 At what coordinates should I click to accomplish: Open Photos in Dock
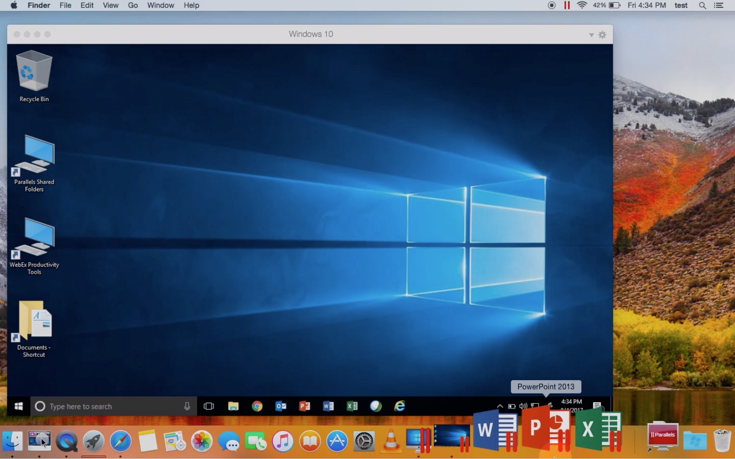point(202,441)
